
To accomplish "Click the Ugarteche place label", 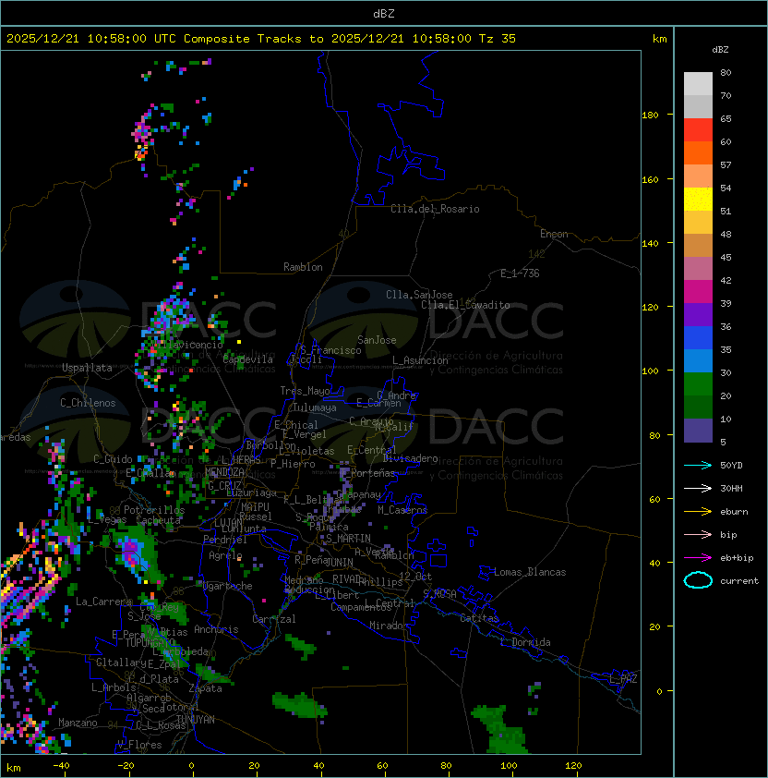I will click(228, 586).
